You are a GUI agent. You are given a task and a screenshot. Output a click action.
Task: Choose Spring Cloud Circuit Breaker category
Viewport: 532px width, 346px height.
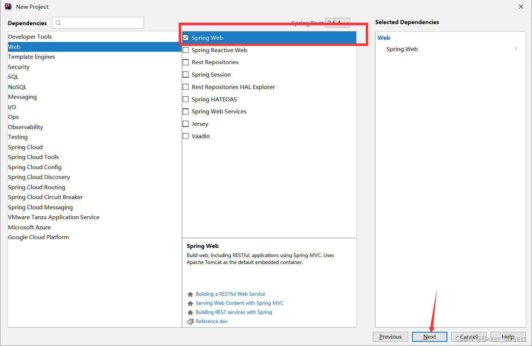pos(95,197)
